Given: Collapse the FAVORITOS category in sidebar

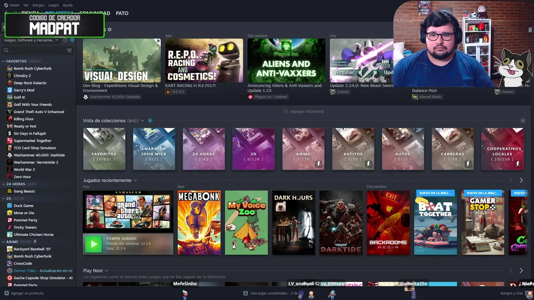Looking at the screenshot, I should tap(3, 61).
